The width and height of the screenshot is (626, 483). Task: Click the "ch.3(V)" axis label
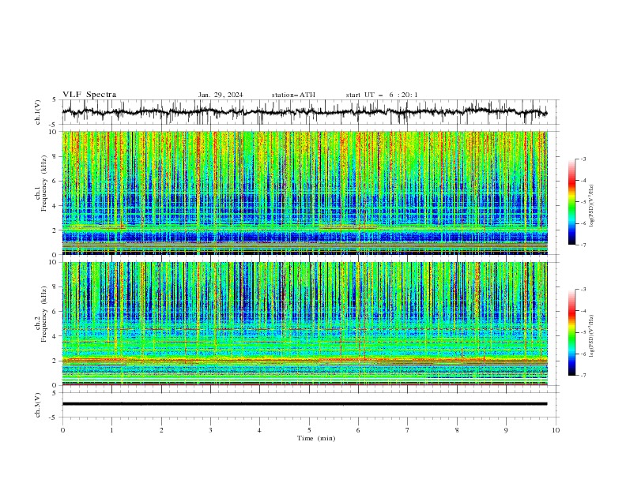coord(38,405)
